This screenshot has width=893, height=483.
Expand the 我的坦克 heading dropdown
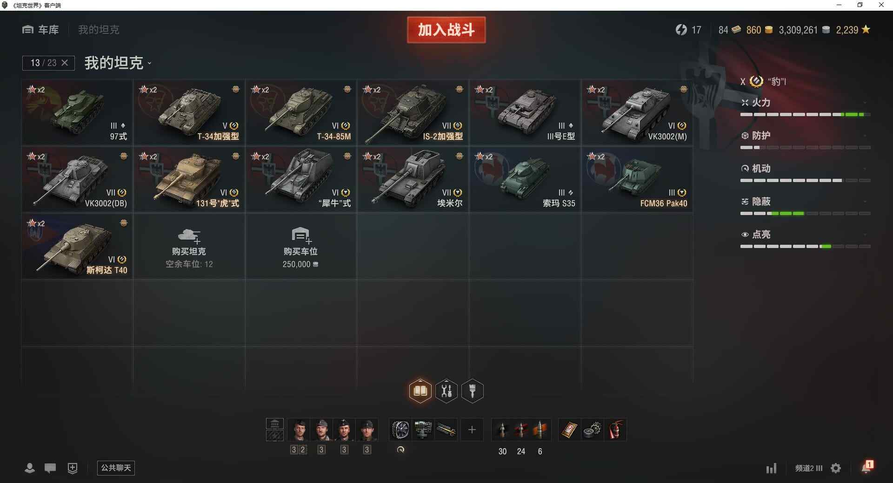click(149, 63)
